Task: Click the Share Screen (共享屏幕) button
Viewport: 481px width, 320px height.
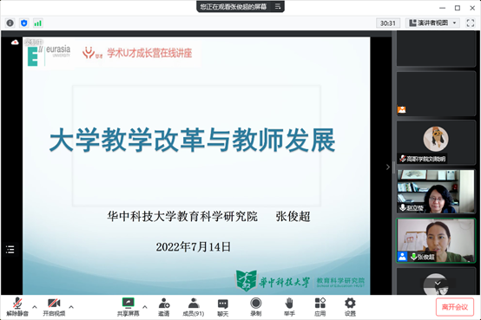Action: pyautogui.click(x=128, y=307)
